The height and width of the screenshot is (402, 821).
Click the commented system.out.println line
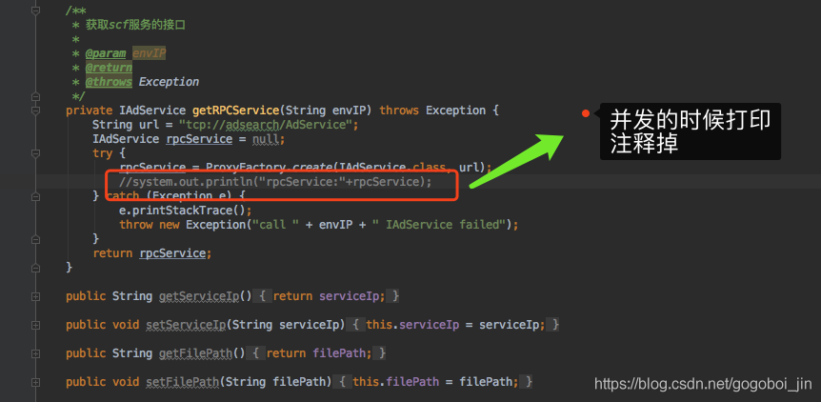pyautogui.click(x=275, y=182)
